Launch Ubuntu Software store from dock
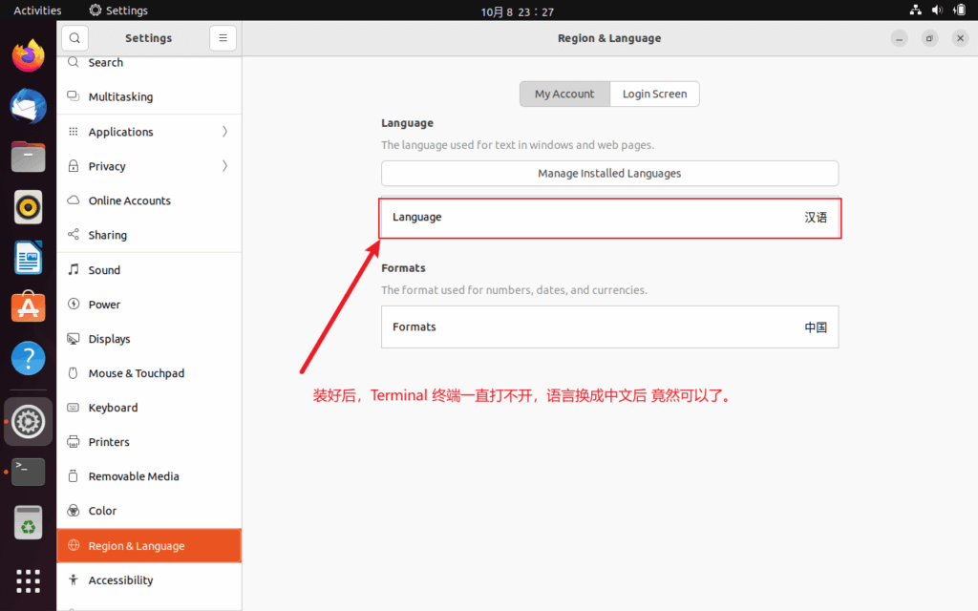978x611 pixels. coord(29,307)
